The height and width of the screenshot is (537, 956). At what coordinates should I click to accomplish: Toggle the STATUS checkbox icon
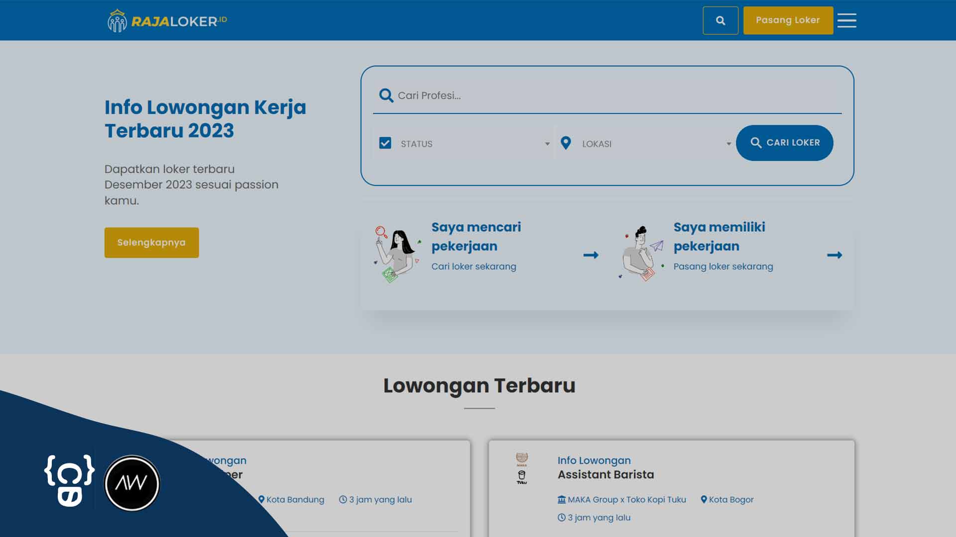pos(385,143)
